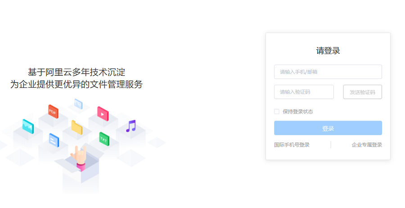The height and width of the screenshot is (208, 405).
Task: Click the 保持登录状态 label text
Action: click(x=298, y=112)
